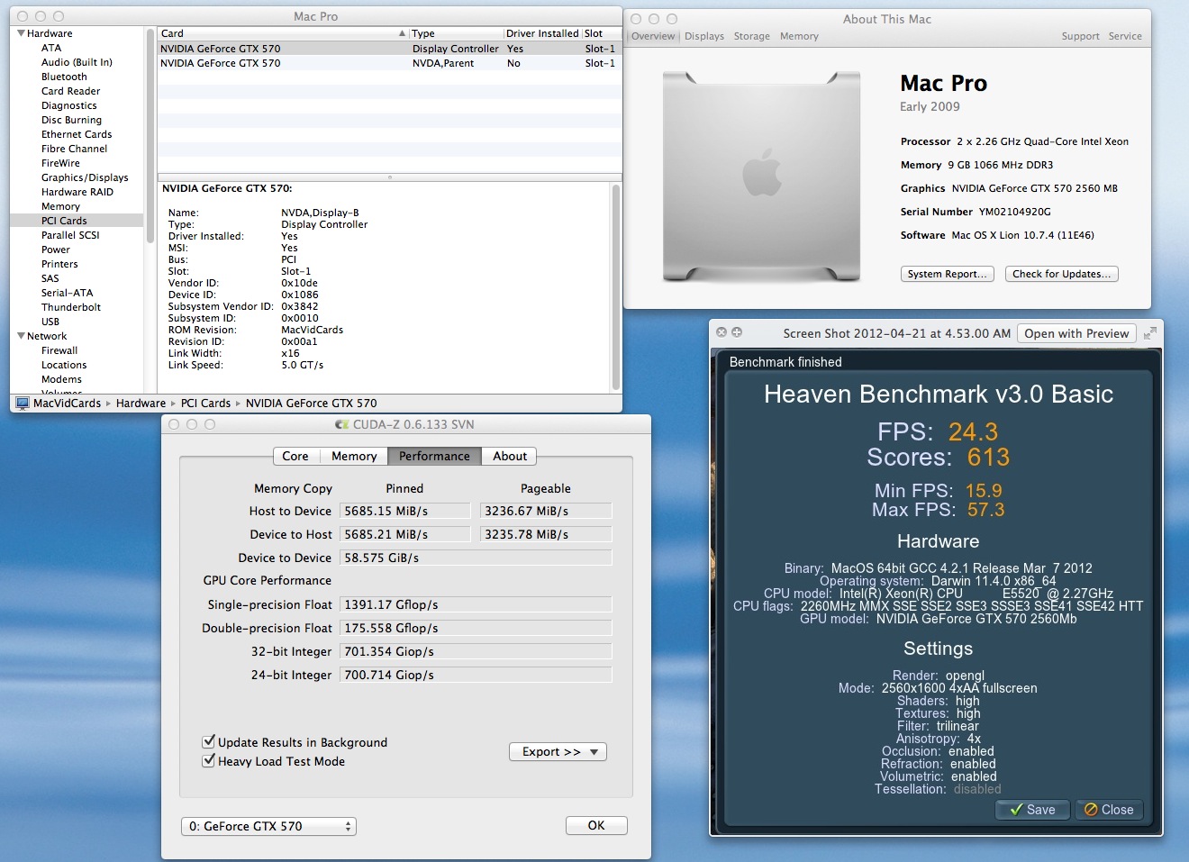Select Ethernet Cards in the sidebar

click(x=77, y=134)
